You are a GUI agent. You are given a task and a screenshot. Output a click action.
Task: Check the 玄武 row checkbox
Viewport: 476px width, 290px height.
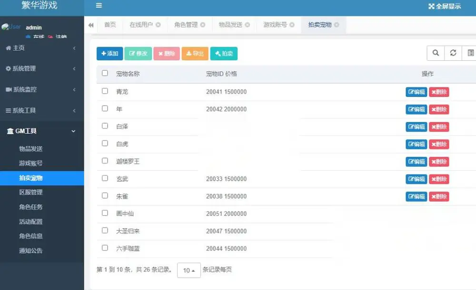105,178
